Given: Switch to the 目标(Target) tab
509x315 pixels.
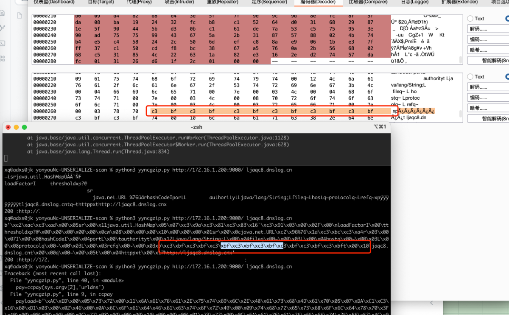Looking at the screenshot, I should pos(102,2).
